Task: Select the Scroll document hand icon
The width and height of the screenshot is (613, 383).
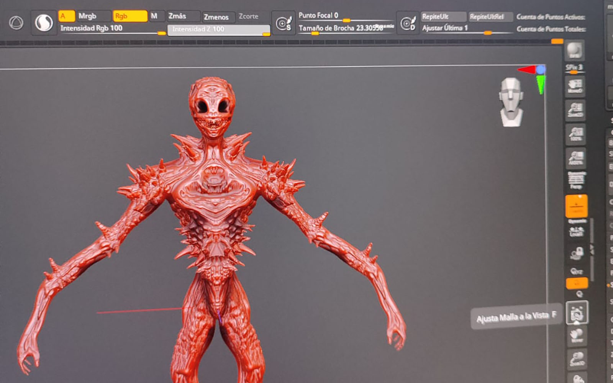Action: [x=575, y=86]
